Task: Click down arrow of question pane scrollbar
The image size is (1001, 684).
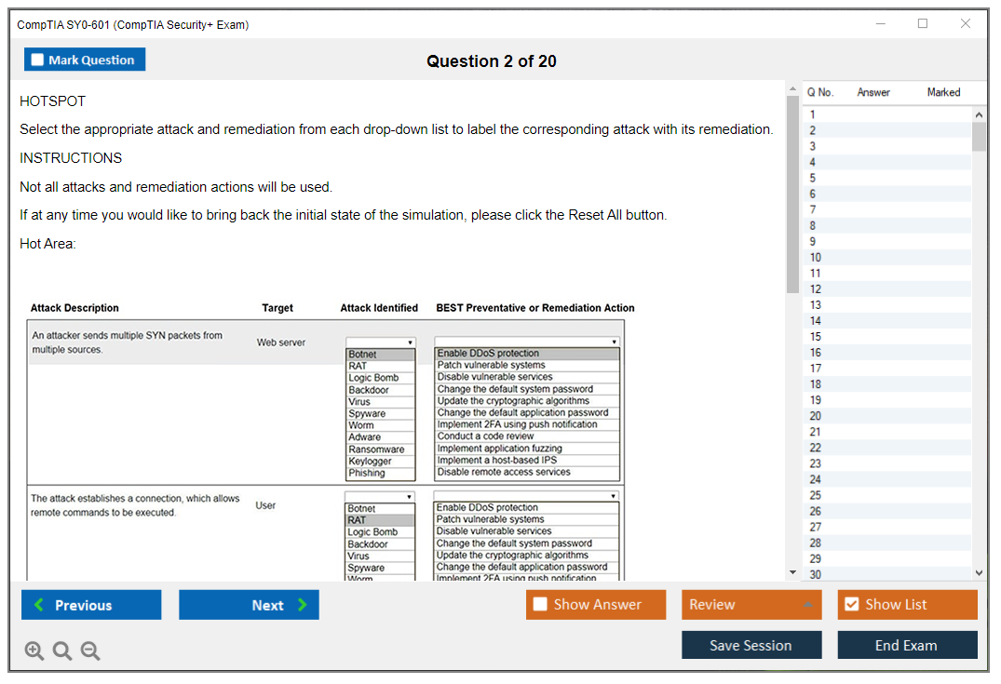Action: pos(792,572)
